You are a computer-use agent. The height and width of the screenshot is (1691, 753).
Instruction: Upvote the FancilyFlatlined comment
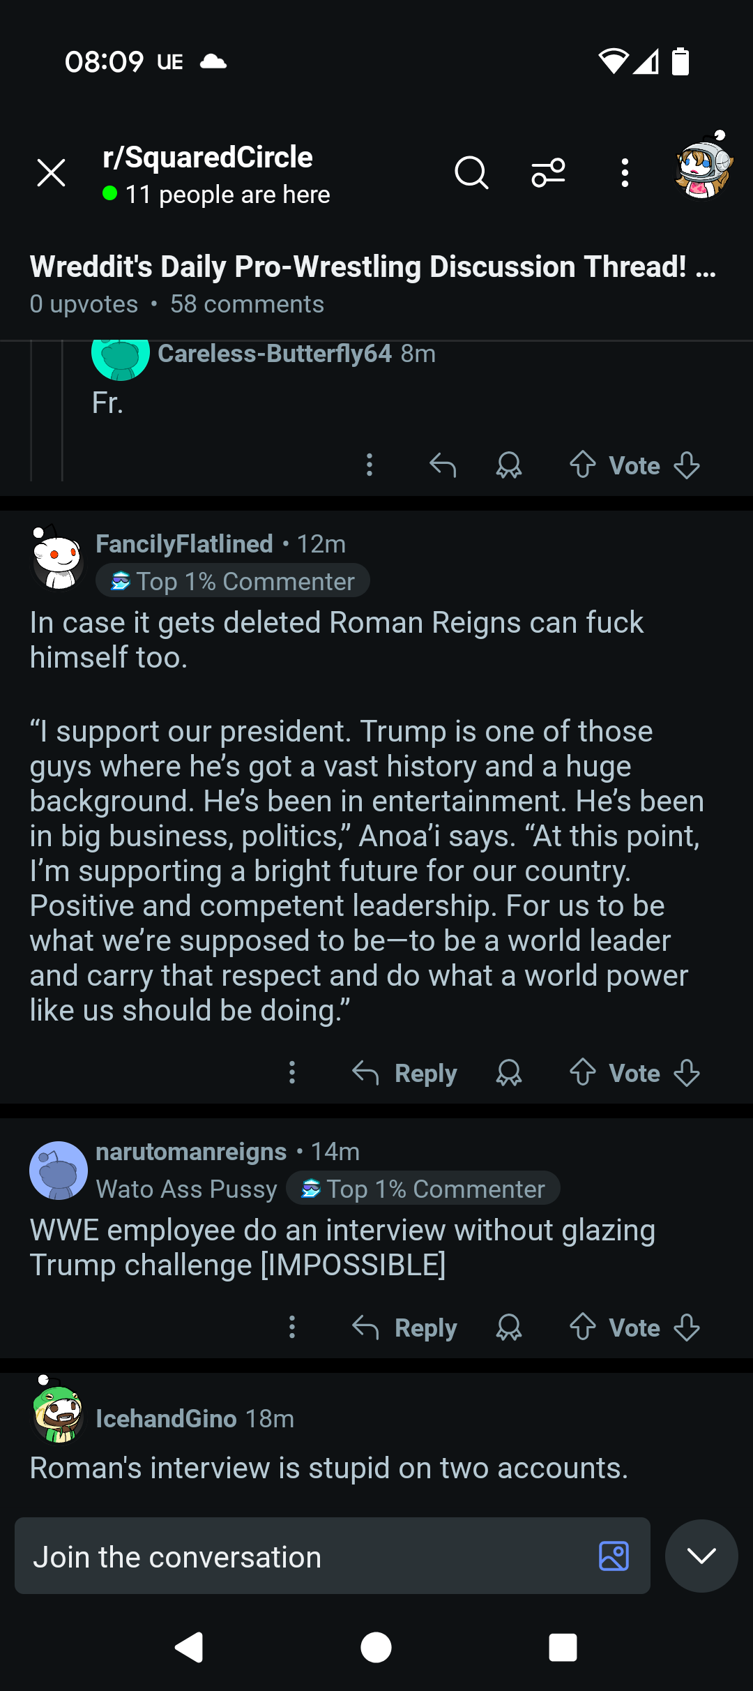[x=583, y=1072]
